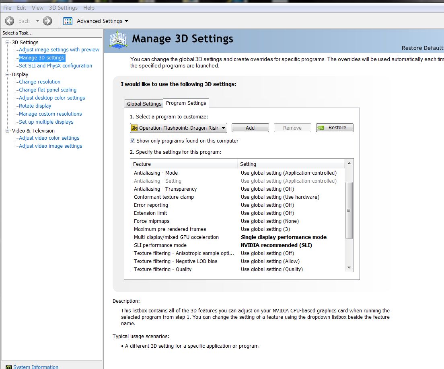Viewport: 444px width, 369px height.
Task: Open Adjust video image settings task
Action: click(x=50, y=146)
